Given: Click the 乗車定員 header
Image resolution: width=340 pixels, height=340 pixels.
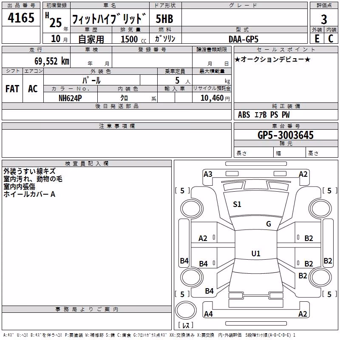Looking at the screenshot, I should click(175, 71).
